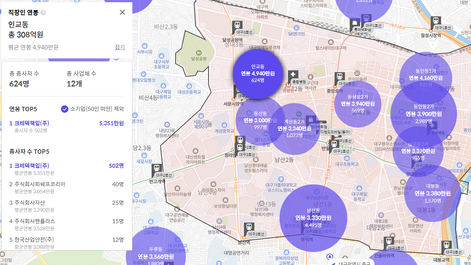Select the 동인동2가 salary bubble

424,114
